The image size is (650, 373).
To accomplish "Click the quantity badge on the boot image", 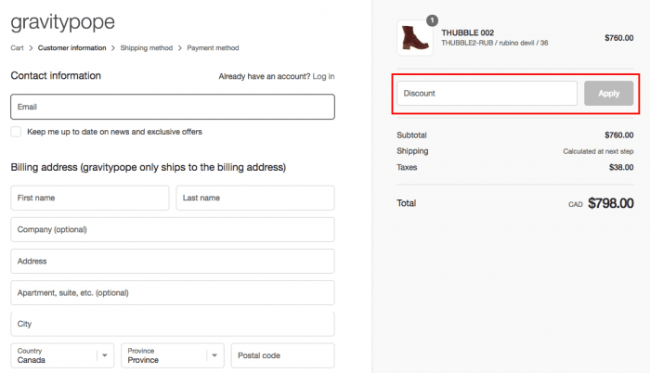I will pos(432,20).
